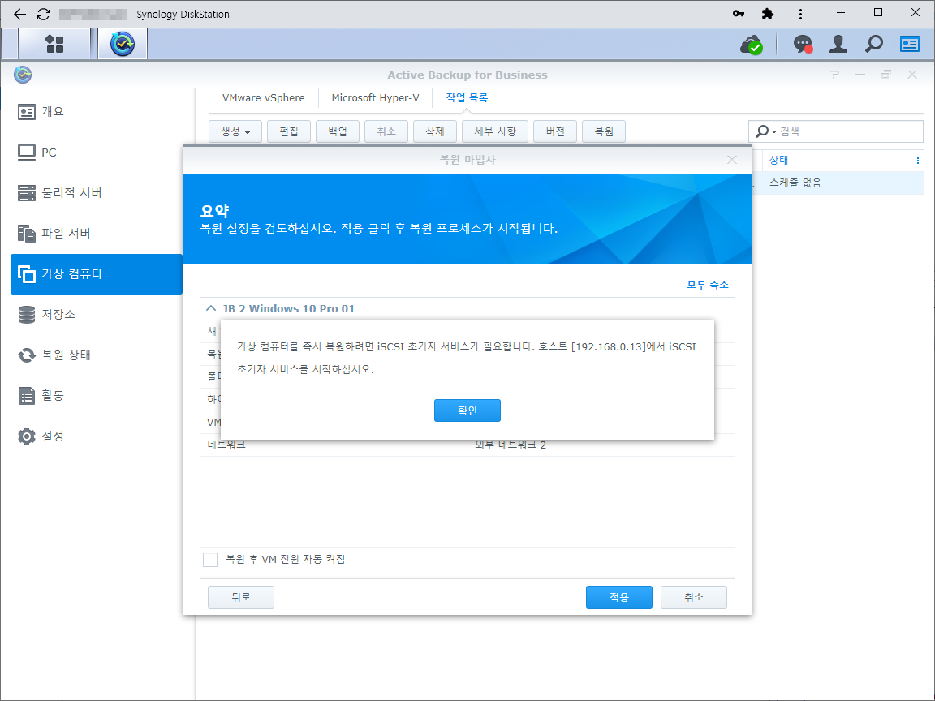Close the 복원 마법사 wizard dialog

point(731,160)
